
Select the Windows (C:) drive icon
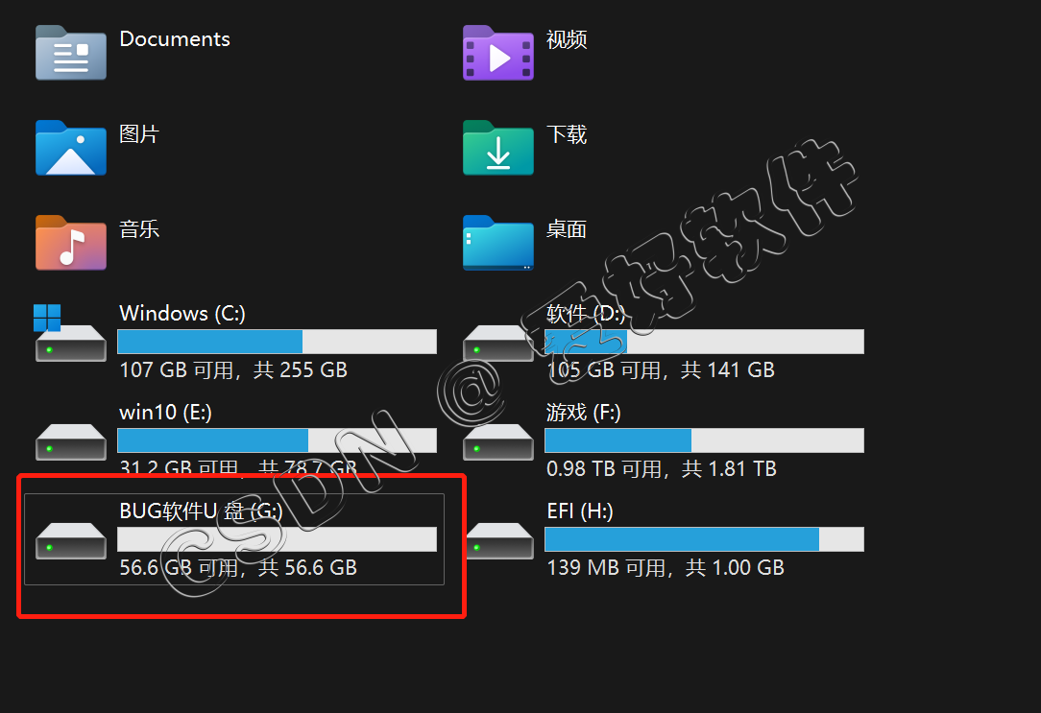click(x=70, y=333)
